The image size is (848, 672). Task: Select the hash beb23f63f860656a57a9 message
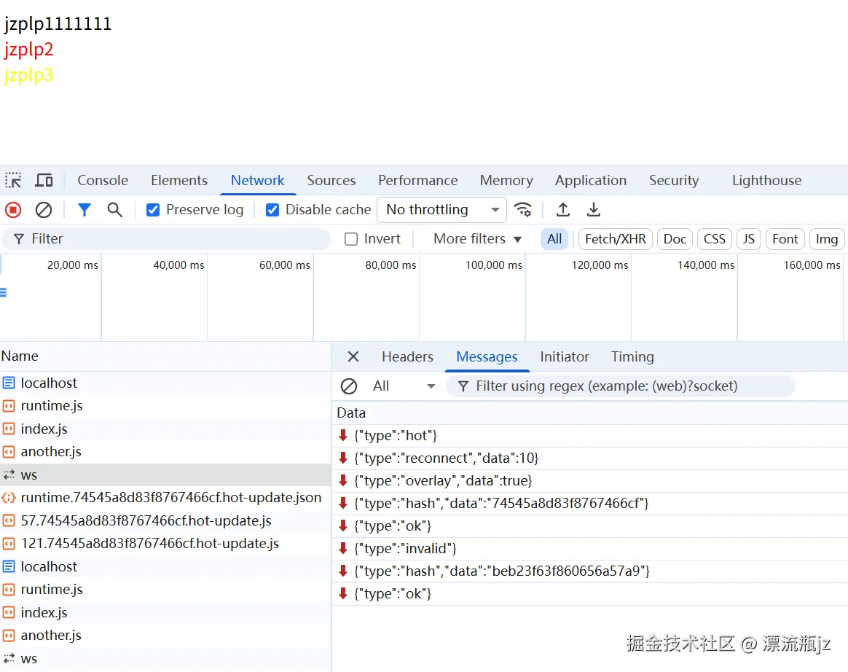590,571
